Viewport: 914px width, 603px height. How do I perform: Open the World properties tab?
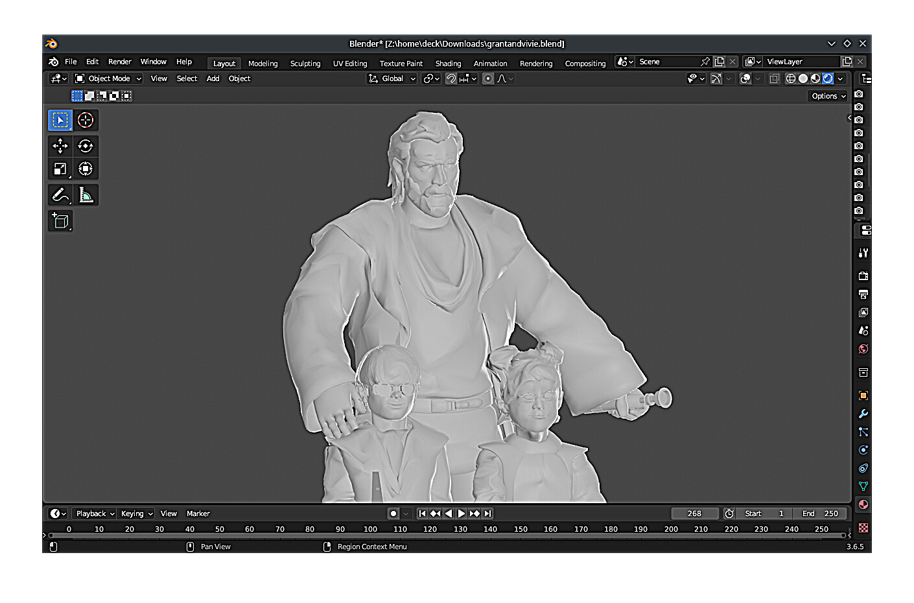863,349
